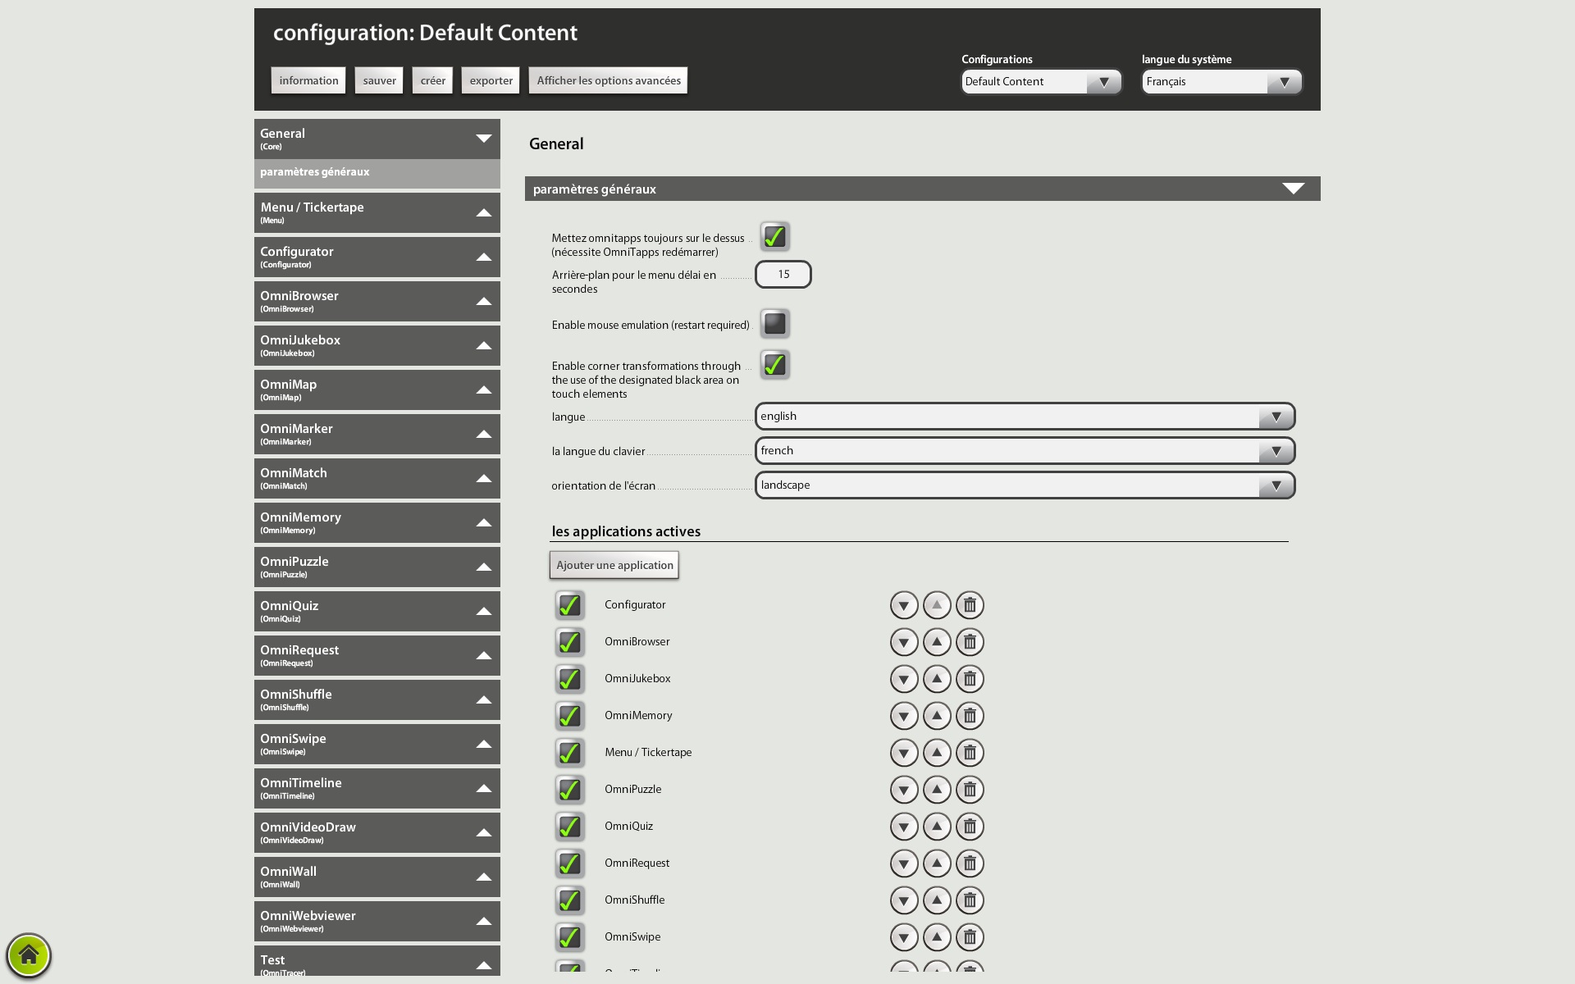Uncheck OmniPuzzle in active applications

click(x=569, y=790)
